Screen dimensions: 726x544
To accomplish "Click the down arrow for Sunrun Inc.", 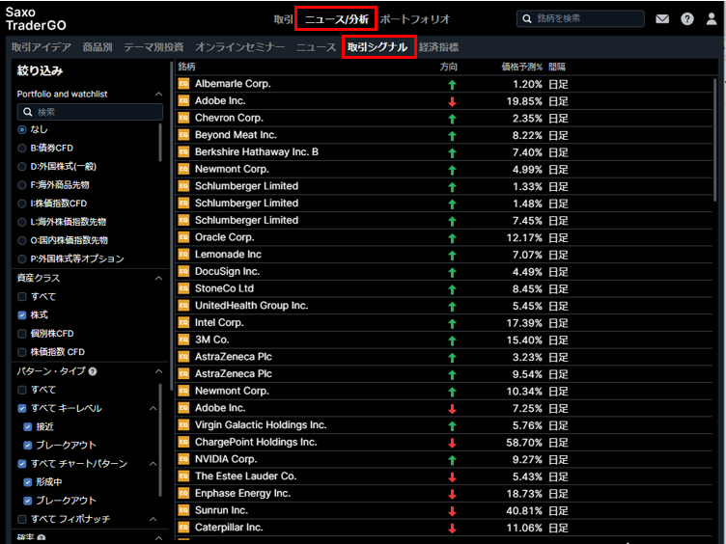I will [x=453, y=511].
